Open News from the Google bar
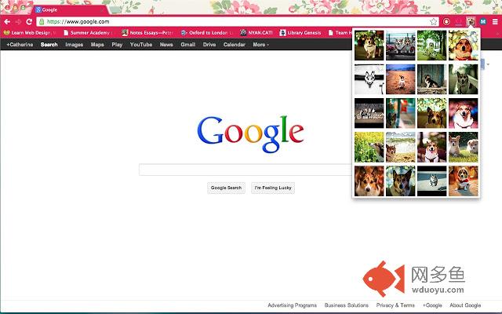This screenshot has height=314, width=502. [x=166, y=45]
